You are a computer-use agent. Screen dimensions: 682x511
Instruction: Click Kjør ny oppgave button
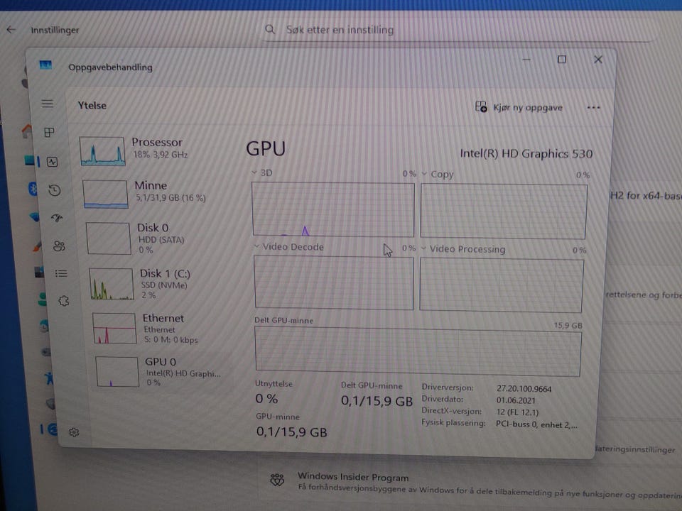(519, 107)
